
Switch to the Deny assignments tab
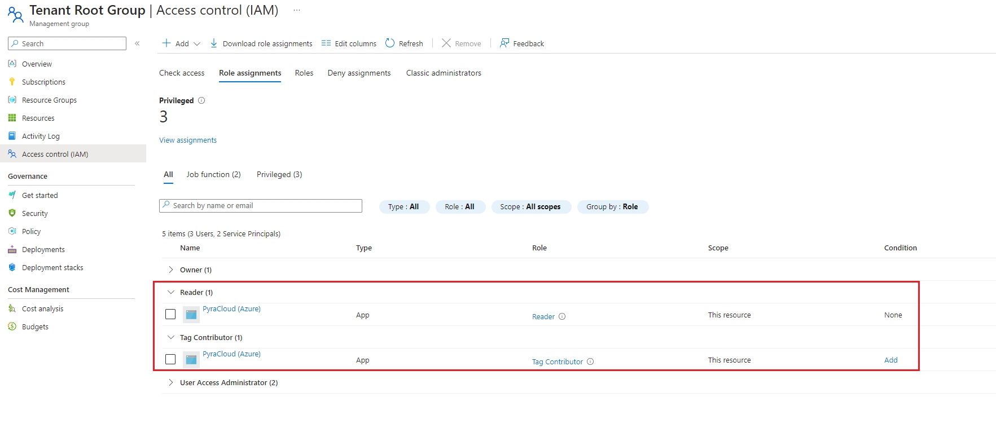click(359, 73)
